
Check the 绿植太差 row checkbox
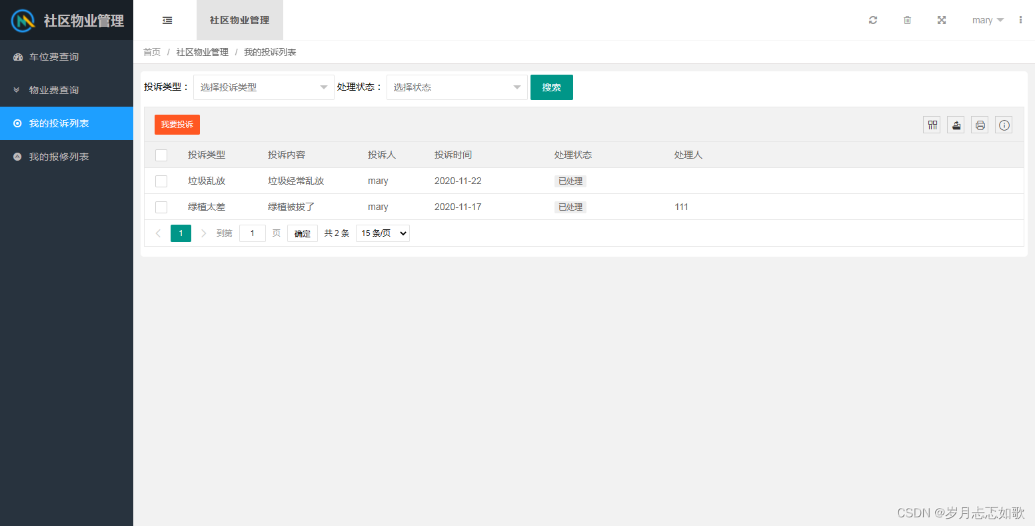click(161, 207)
